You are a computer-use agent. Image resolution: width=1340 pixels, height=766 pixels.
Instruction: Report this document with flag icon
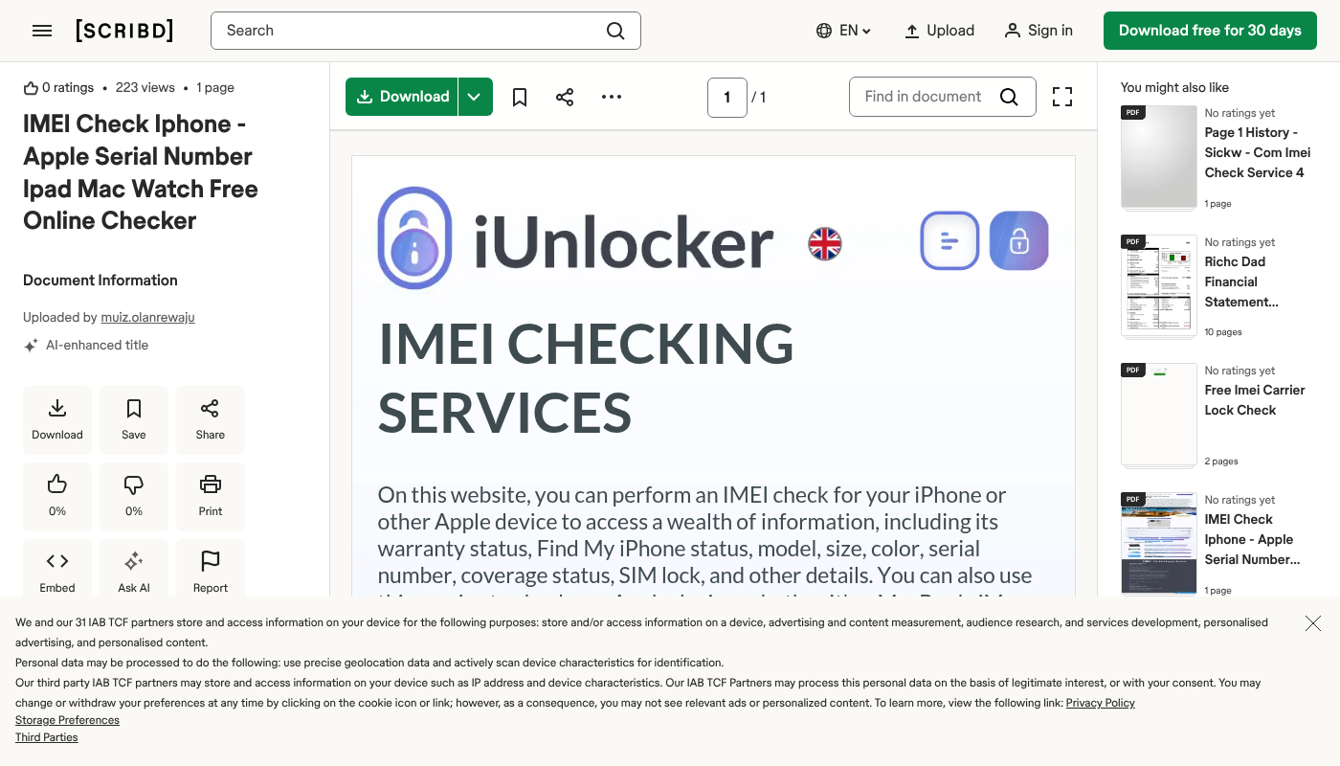(x=211, y=573)
